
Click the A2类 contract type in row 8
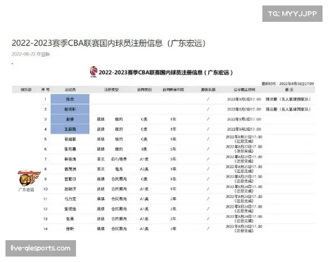(x=144, y=169)
